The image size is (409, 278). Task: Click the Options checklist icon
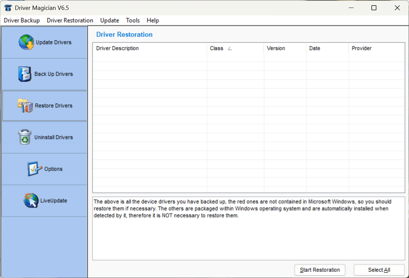(35, 169)
